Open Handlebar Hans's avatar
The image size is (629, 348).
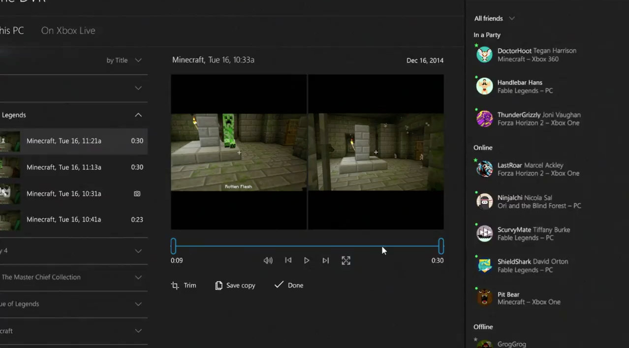[485, 86]
